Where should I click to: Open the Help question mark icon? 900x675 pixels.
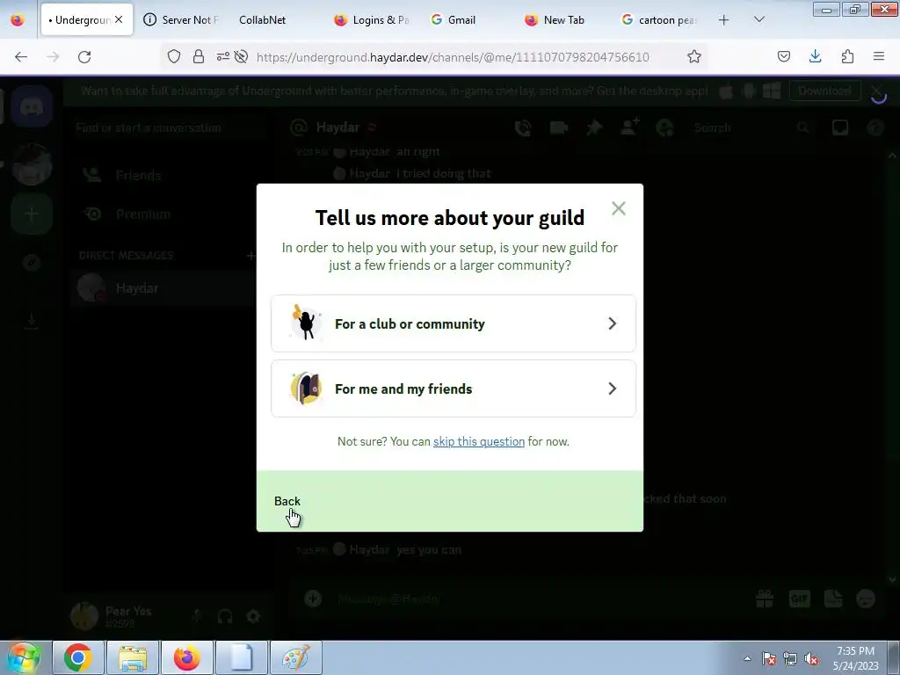tap(875, 127)
